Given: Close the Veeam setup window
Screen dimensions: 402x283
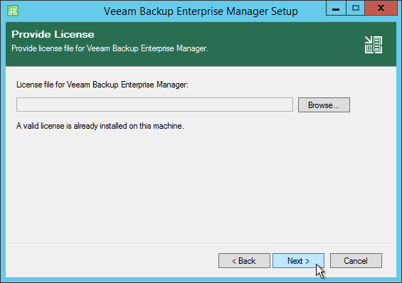Looking at the screenshot, I should [381, 9].
